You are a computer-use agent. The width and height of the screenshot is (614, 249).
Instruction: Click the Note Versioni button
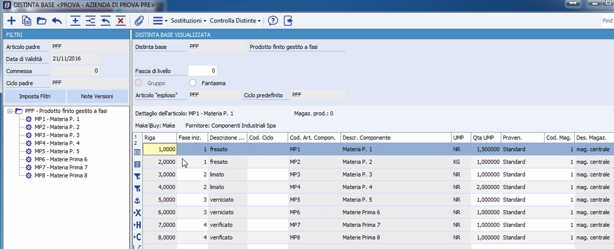tap(97, 96)
